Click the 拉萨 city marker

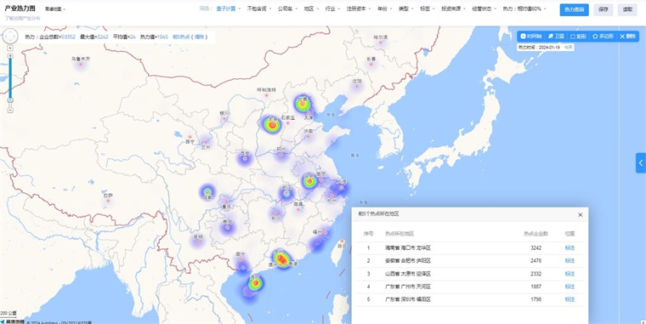(108, 201)
